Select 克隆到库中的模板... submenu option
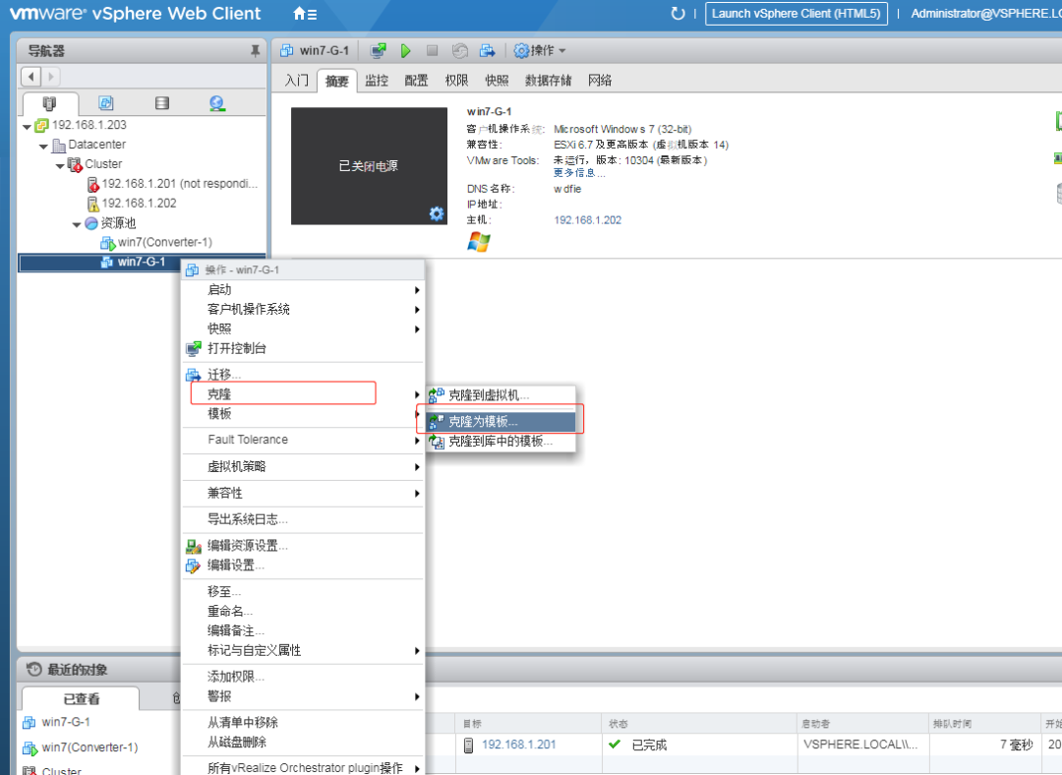Screen dimensions: 1062x775 (x=501, y=442)
